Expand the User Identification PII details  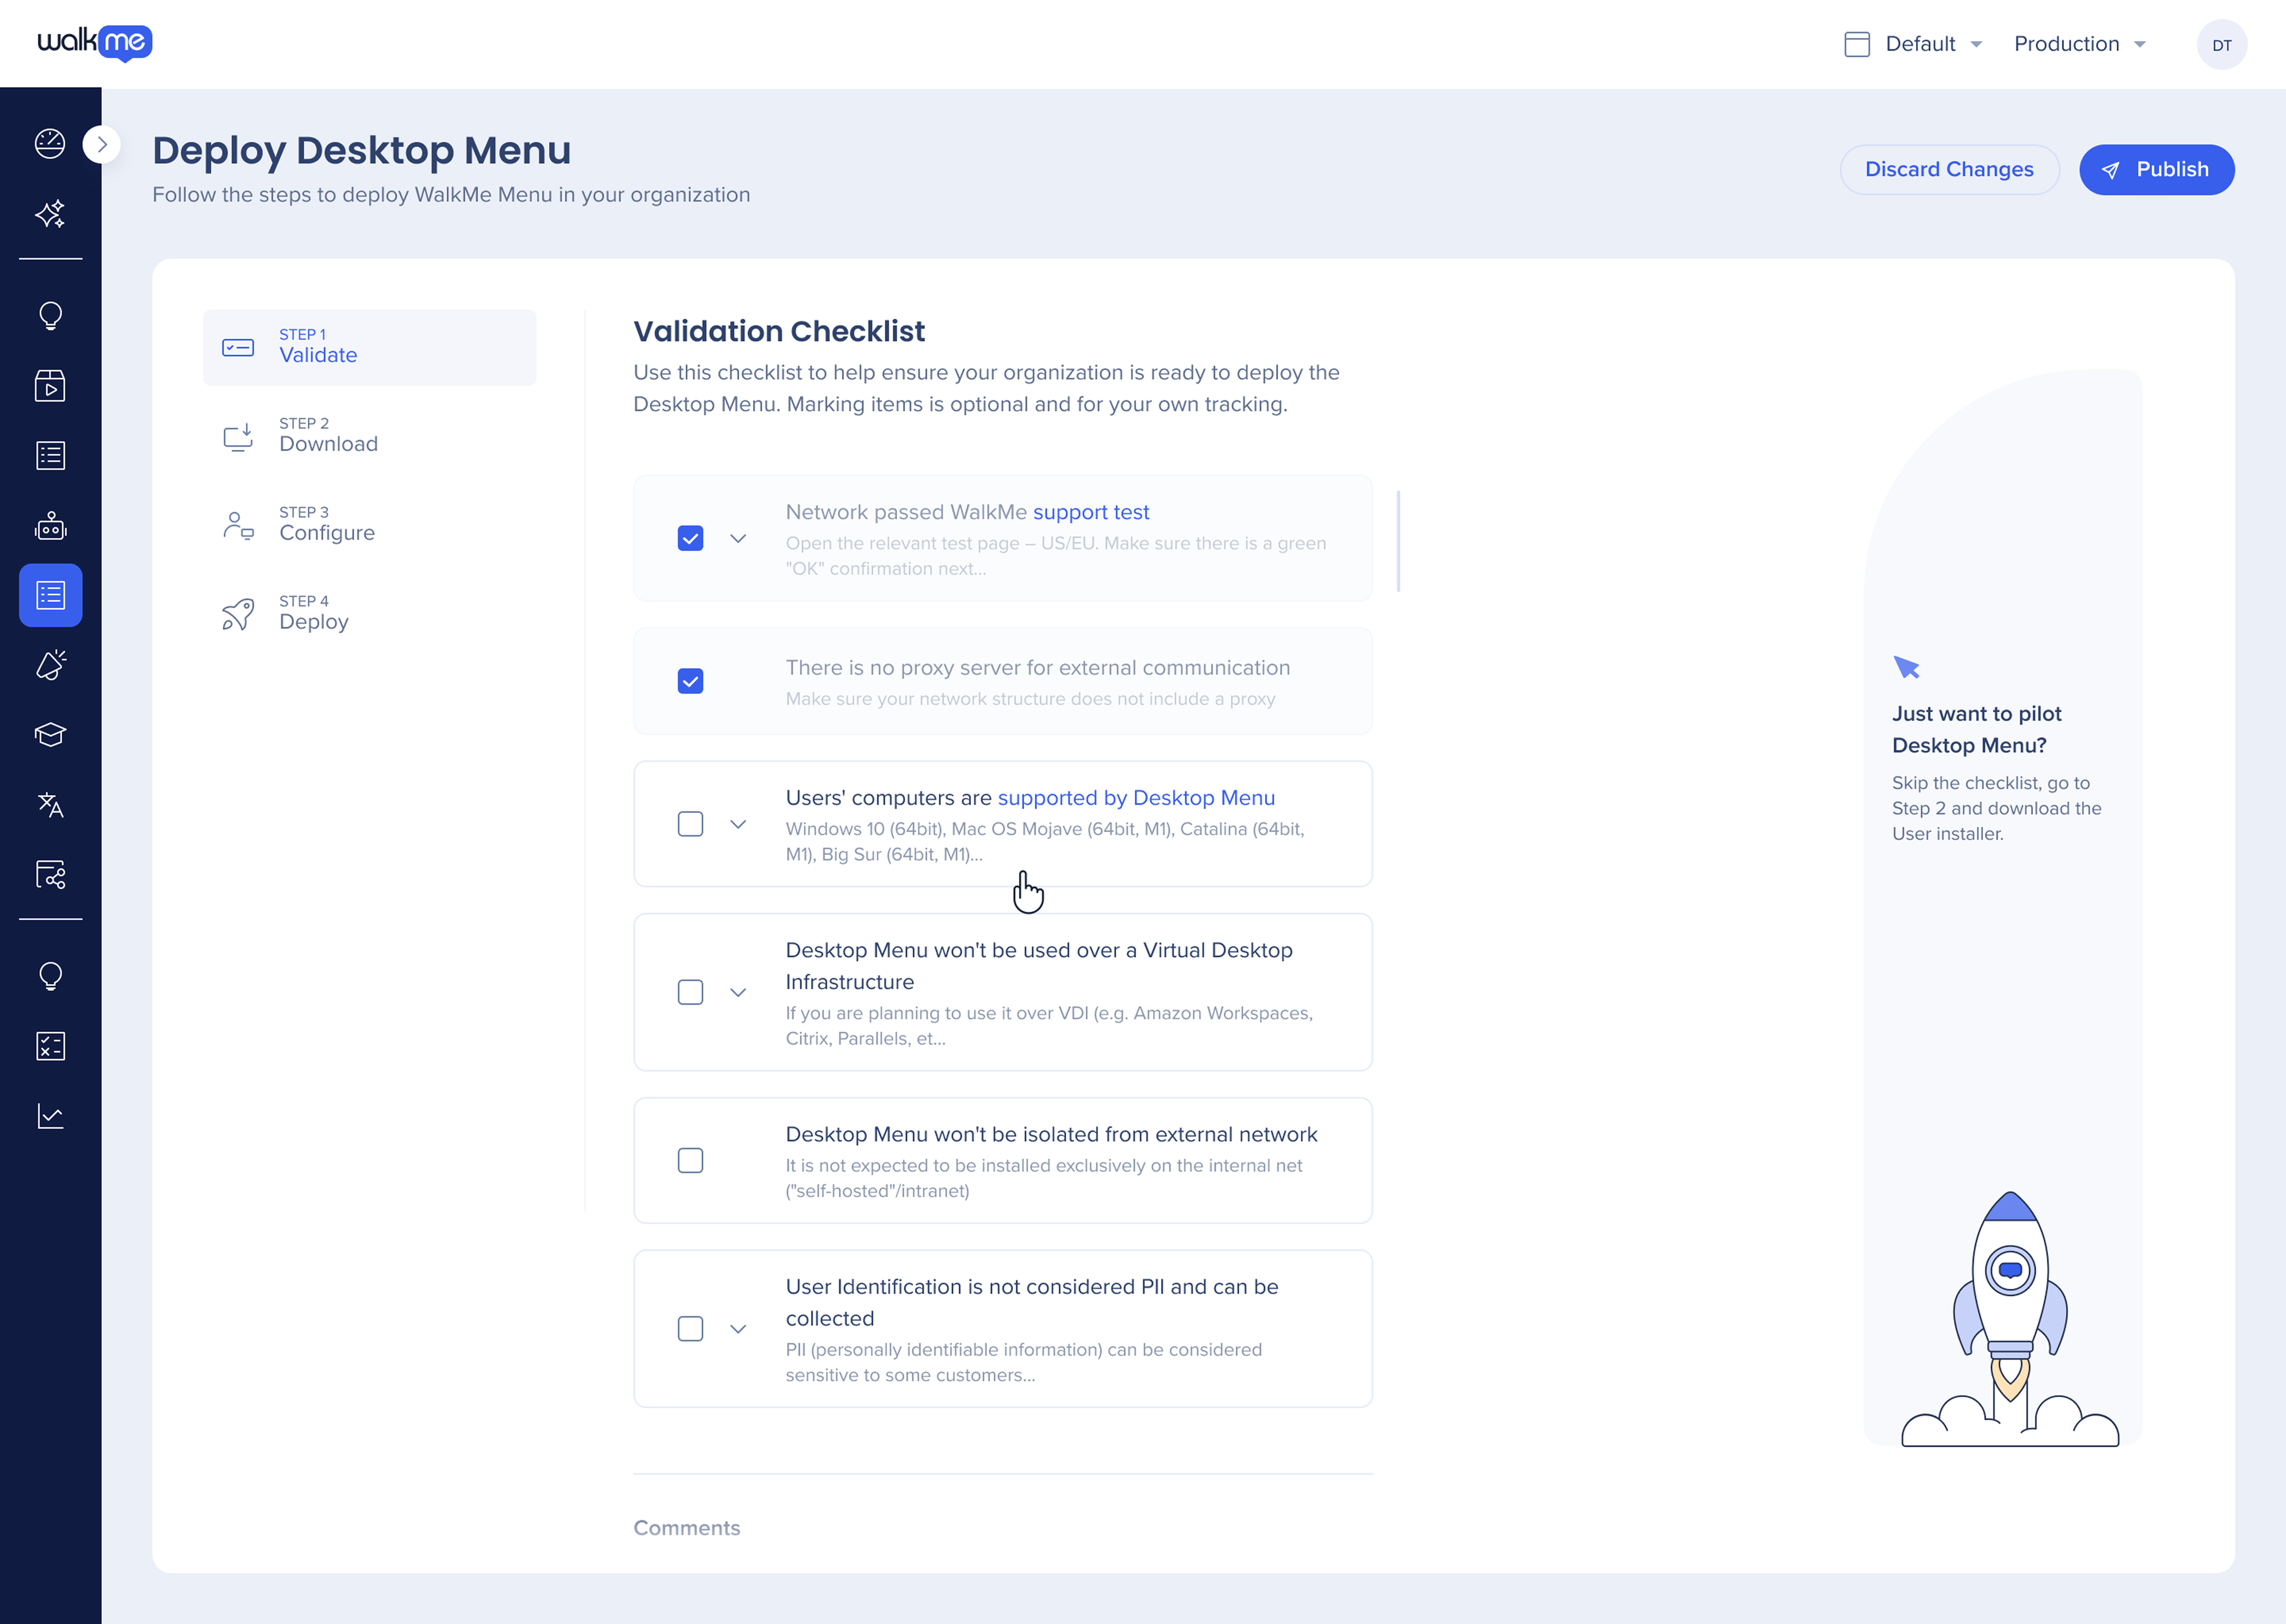coord(738,1329)
